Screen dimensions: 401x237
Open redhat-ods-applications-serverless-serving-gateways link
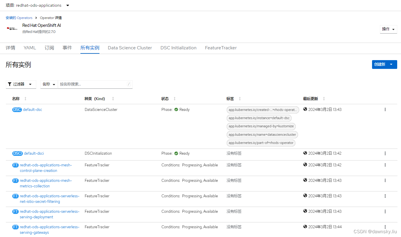coord(49,230)
